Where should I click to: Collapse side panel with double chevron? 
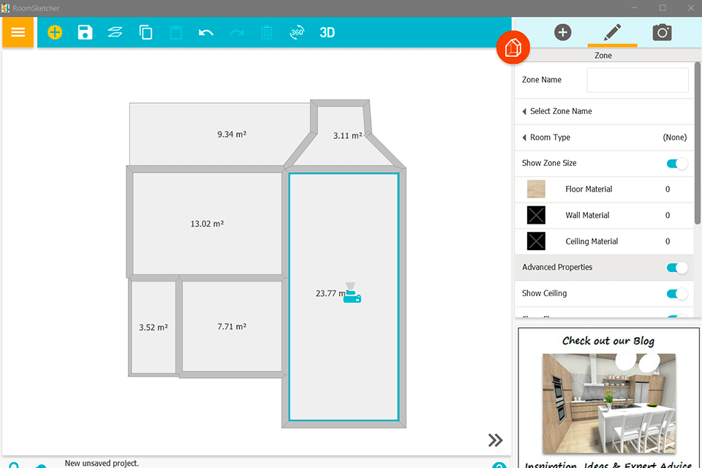495,440
